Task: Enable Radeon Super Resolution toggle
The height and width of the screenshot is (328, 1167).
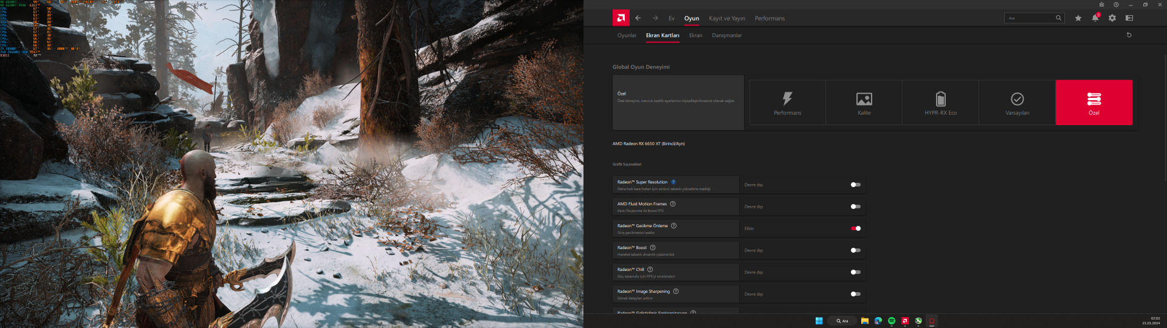Action: click(856, 185)
